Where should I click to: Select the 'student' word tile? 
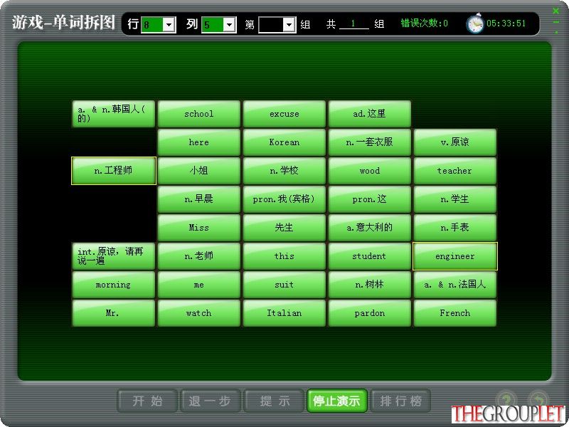[x=369, y=256]
